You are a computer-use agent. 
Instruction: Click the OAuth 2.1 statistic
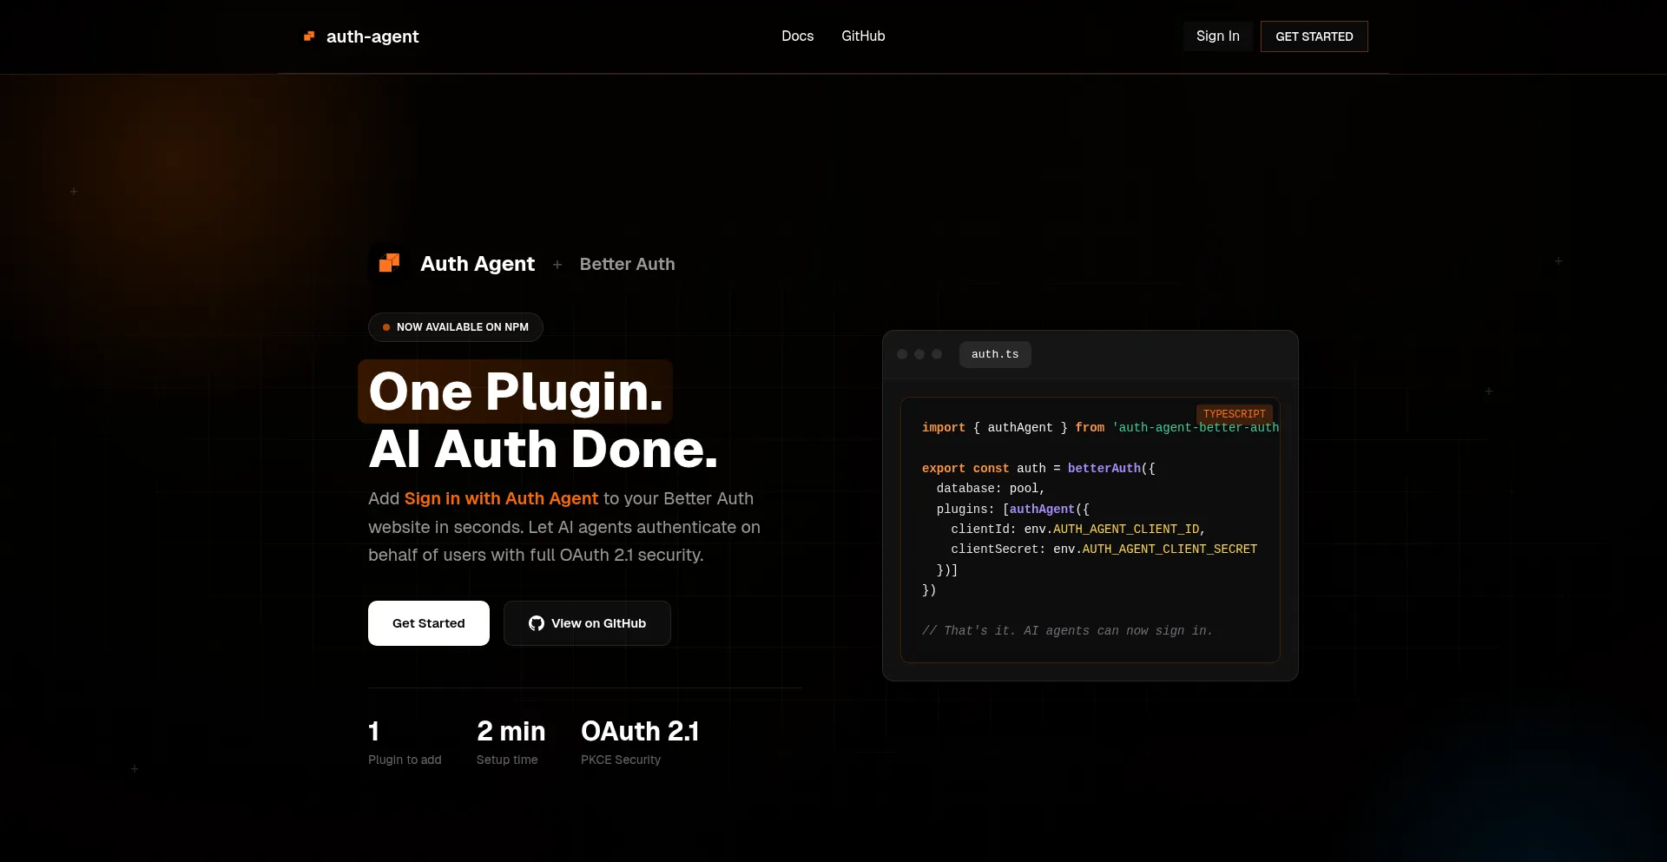click(640, 731)
